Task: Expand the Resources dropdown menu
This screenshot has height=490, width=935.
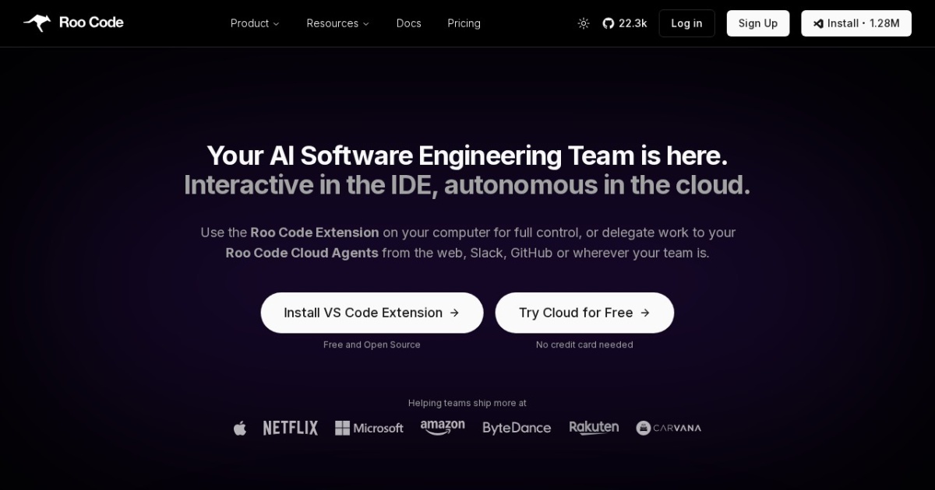Action: coord(337,23)
